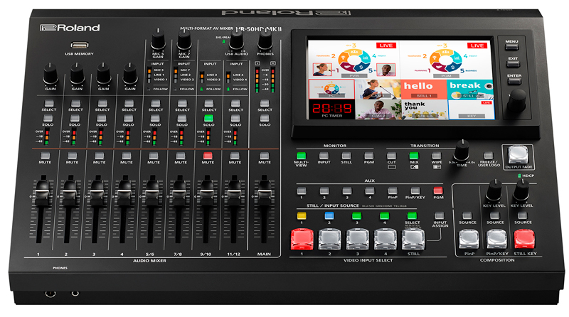
Task: Hit the SOURCE button above PinP
Action: 467,216
